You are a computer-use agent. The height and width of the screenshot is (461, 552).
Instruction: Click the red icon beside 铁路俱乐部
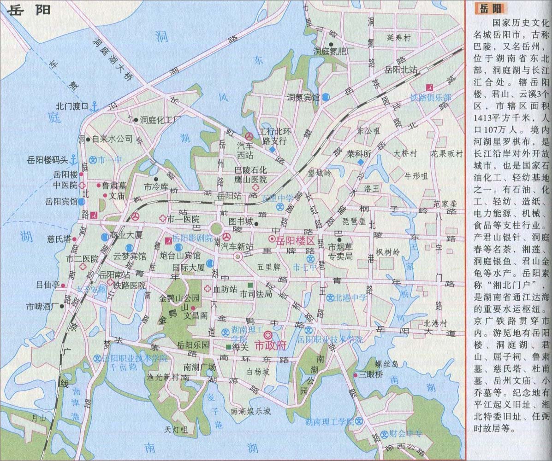tap(429, 88)
